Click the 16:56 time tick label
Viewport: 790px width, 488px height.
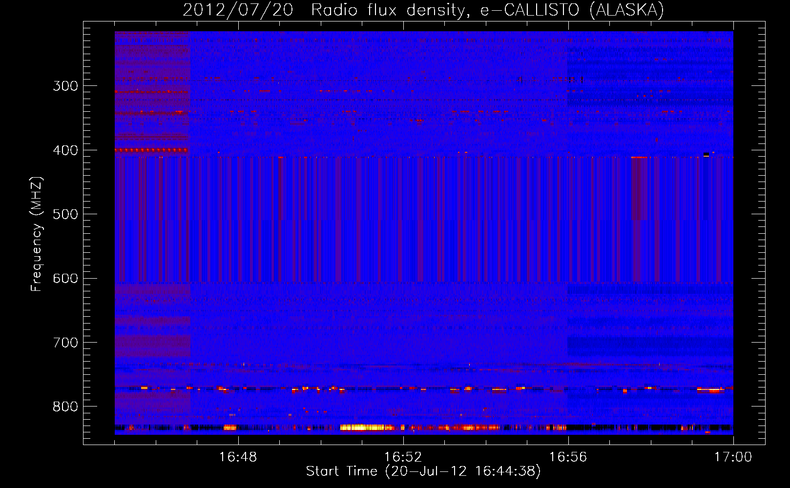click(568, 457)
